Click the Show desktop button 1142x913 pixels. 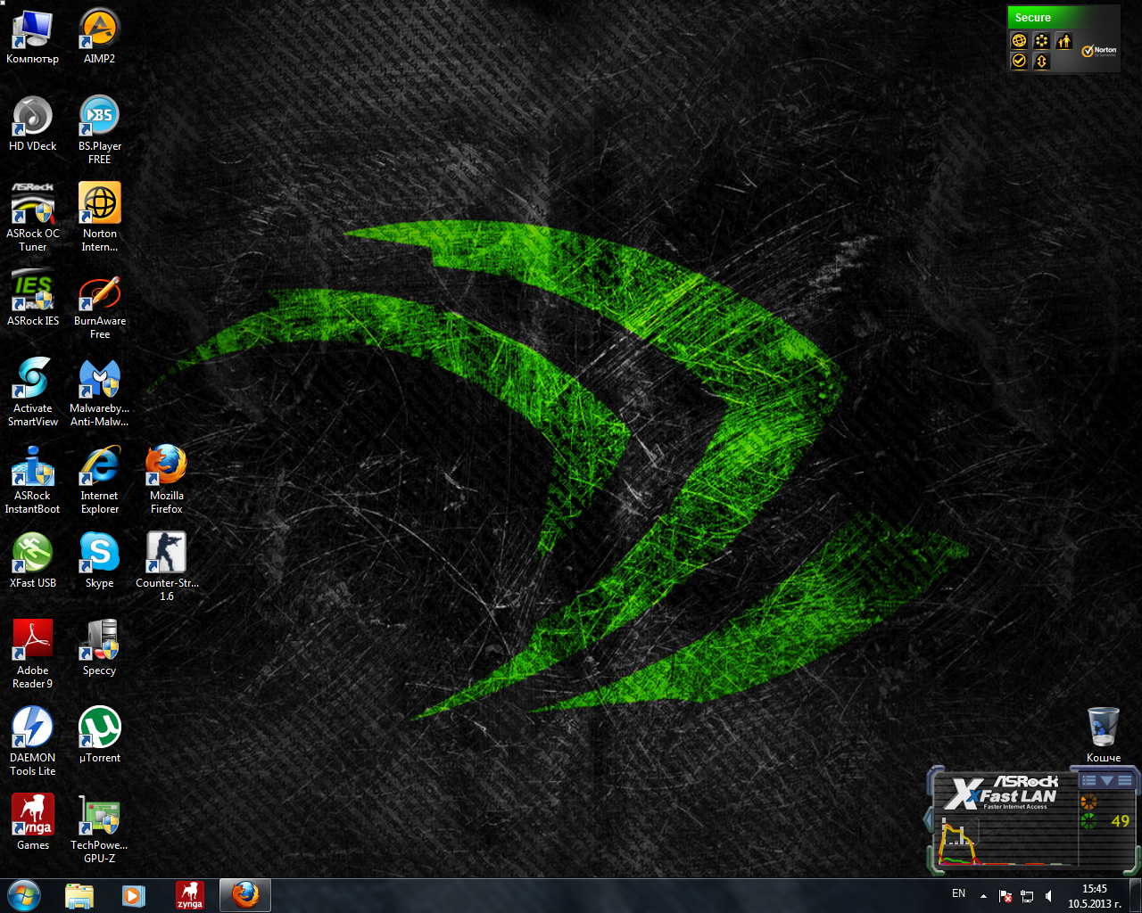[x=1135, y=895]
